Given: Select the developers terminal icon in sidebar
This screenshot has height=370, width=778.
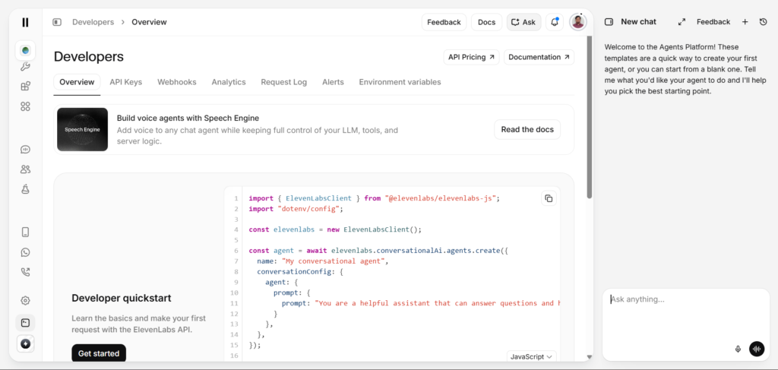Looking at the screenshot, I should pos(25,323).
